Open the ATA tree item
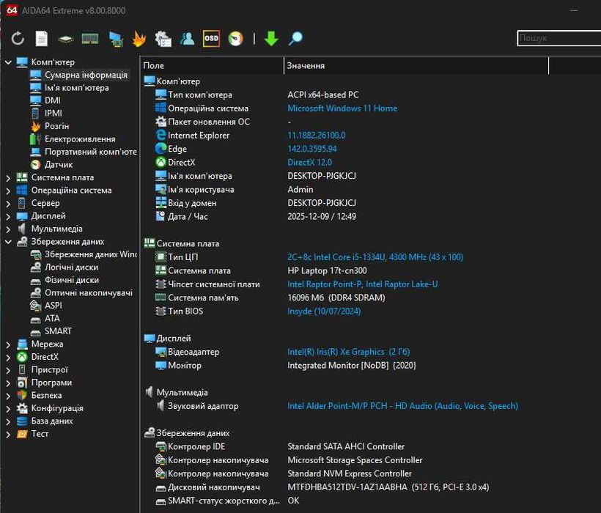This screenshot has width=601, height=513. 52,318
